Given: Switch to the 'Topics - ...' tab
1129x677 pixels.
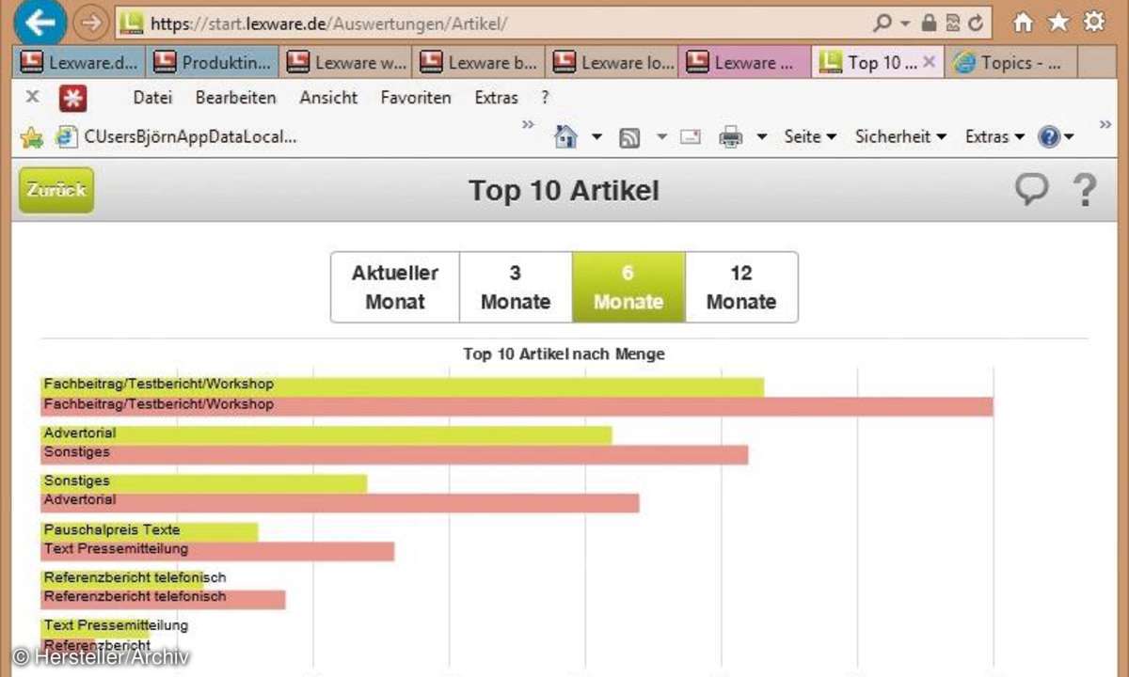Looking at the screenshot, I should [1011, 63].
